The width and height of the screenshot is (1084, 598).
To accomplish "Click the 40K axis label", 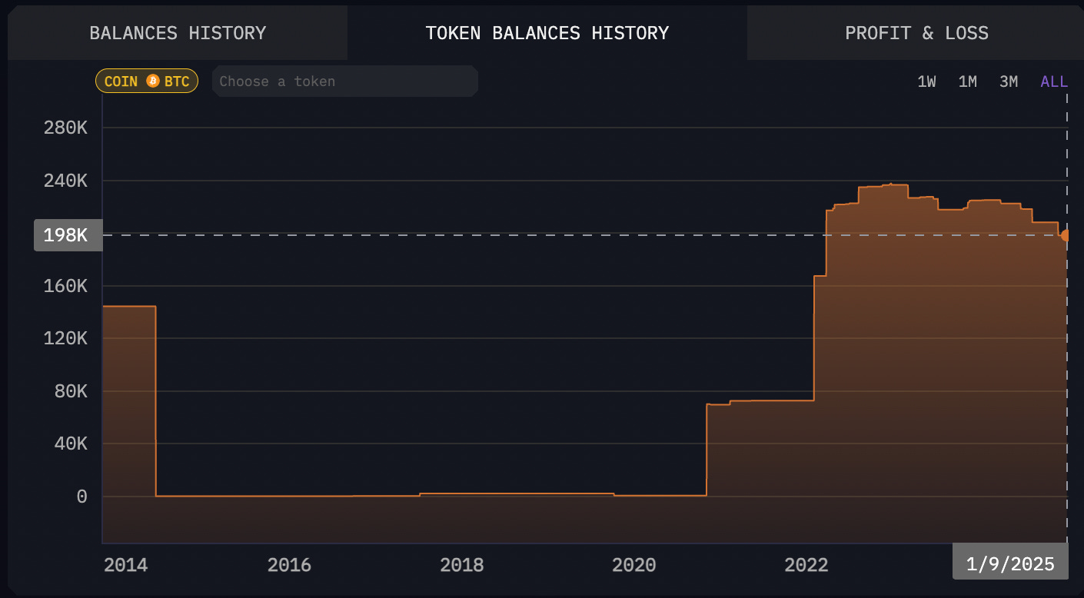I will 71,444.
